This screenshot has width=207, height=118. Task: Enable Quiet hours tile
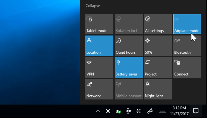(129, 46)
